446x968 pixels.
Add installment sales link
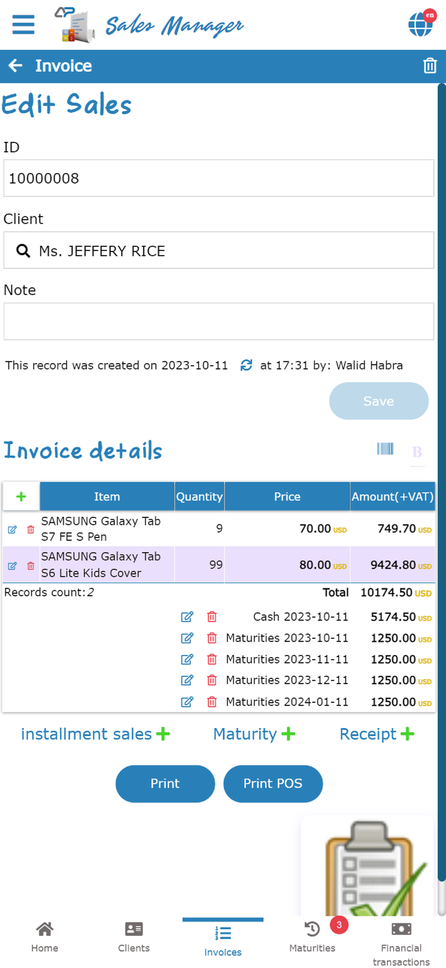95,734
